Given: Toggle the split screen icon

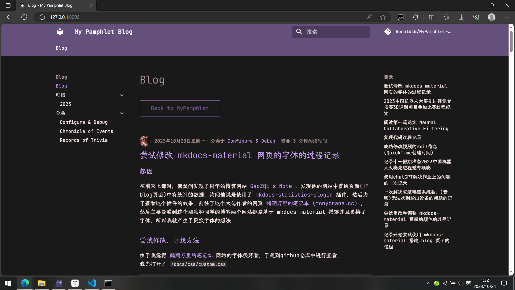Looking at the screenshot, I should pyautogui.click(x=432, y=17).
